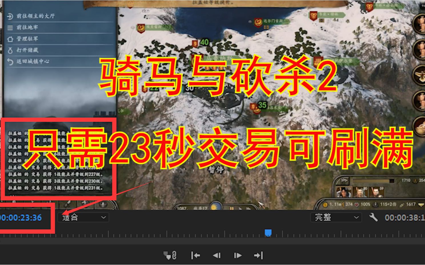Click the party marker numbered 40 on map

coord(204,42)
